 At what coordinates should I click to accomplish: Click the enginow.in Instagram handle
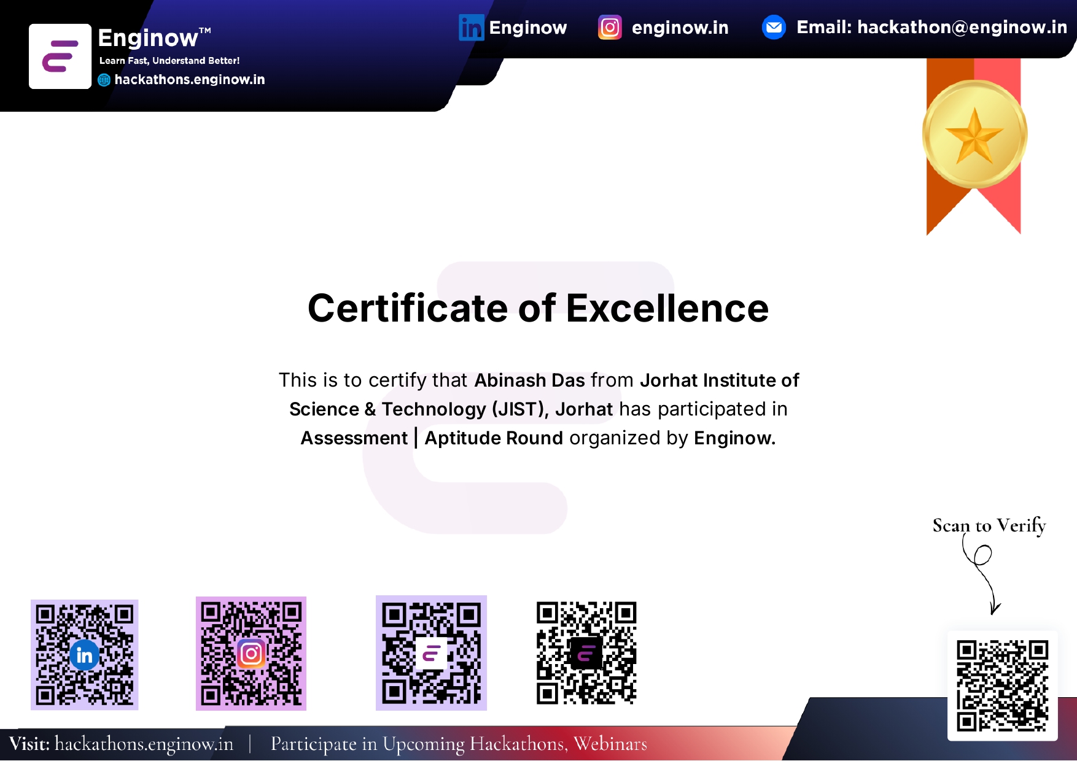coord(680,28)
